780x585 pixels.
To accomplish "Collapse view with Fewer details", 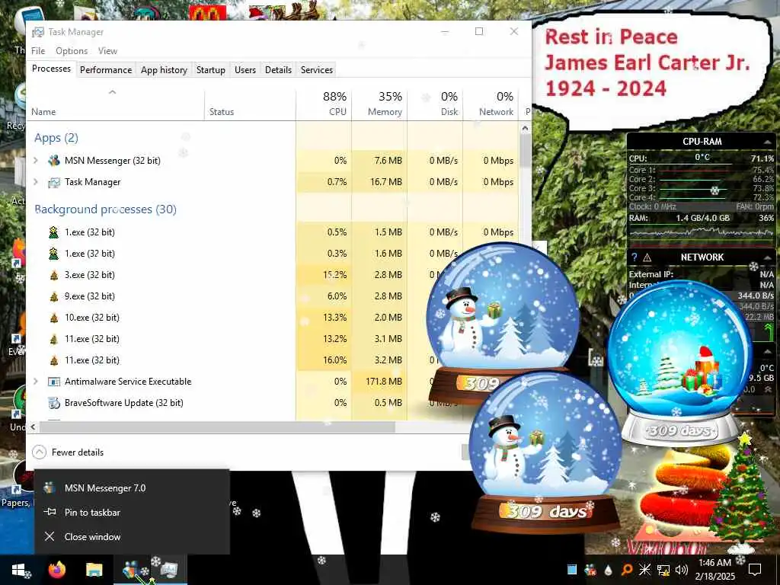I will pos(68,452).
